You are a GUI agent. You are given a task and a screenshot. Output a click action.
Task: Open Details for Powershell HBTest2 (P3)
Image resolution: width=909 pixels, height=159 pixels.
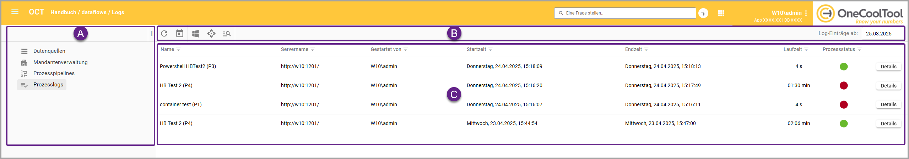(x=888, y=67)
